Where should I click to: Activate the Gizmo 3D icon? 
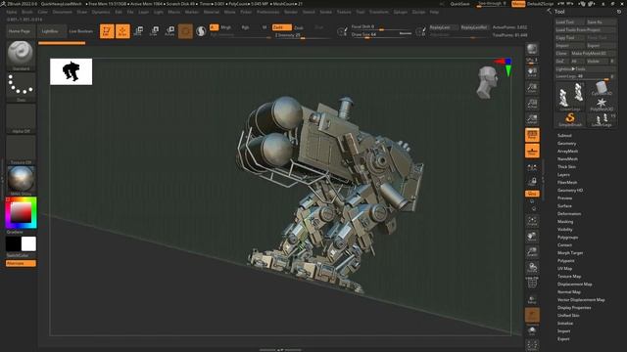coord(185,31)
